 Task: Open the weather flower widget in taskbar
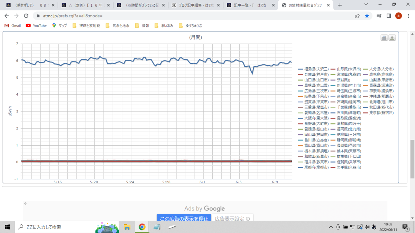pyautogui.click(x=107, y=227)
